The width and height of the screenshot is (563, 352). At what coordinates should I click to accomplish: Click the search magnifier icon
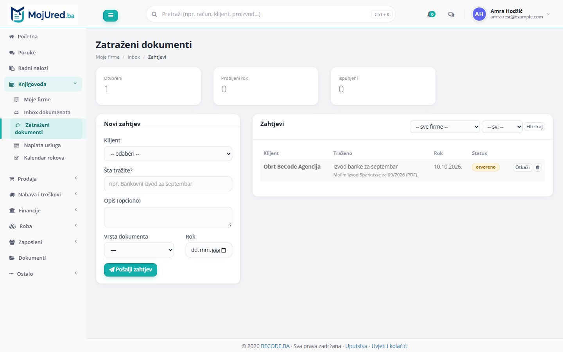[154, 14]
